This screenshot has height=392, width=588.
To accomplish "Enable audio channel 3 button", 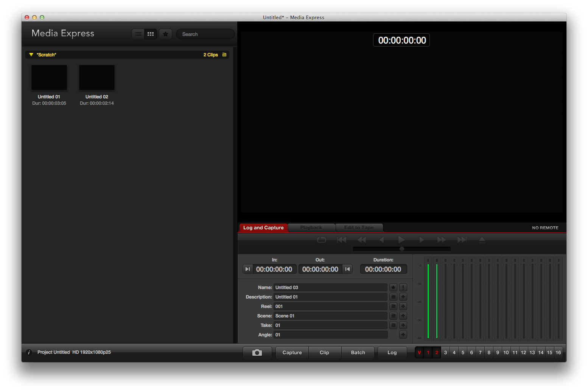I will [x=445, y=353].
